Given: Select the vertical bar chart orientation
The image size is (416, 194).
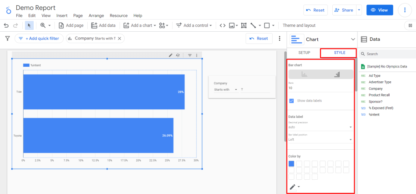Looking at the screenshot, I should pyautogui.click(x=305, y=74).
